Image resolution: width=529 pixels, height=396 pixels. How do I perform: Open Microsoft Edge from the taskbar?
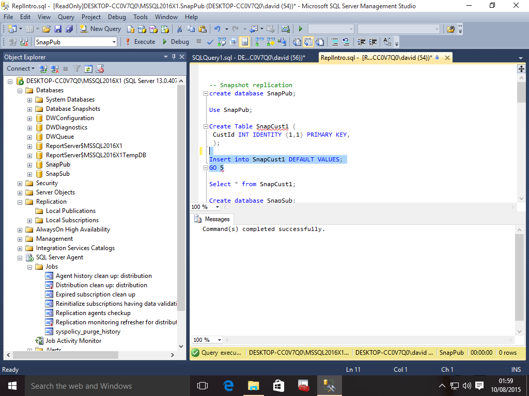point(228,386)
